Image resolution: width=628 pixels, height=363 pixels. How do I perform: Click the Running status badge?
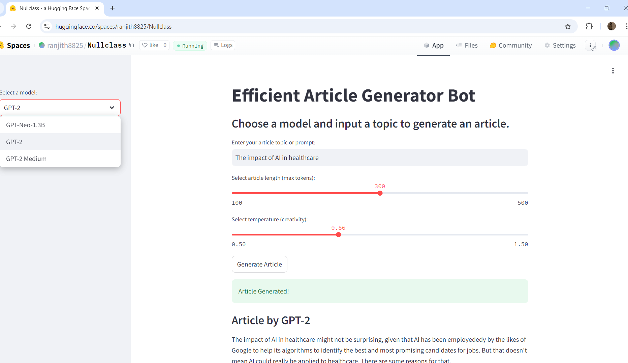point(190,46)
